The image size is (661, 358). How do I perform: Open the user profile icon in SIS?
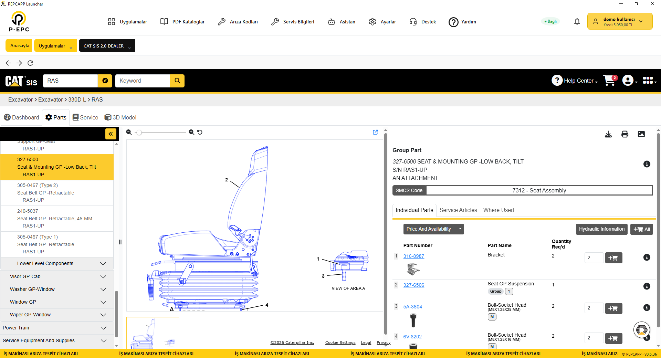click(x=629, y=81)
